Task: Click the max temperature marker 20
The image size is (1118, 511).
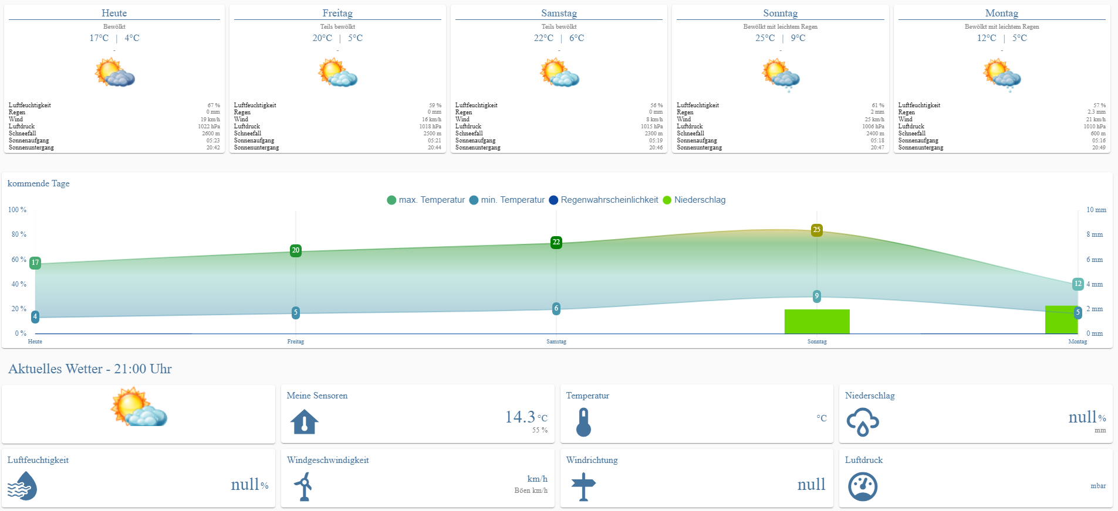Action: point(296,250)
